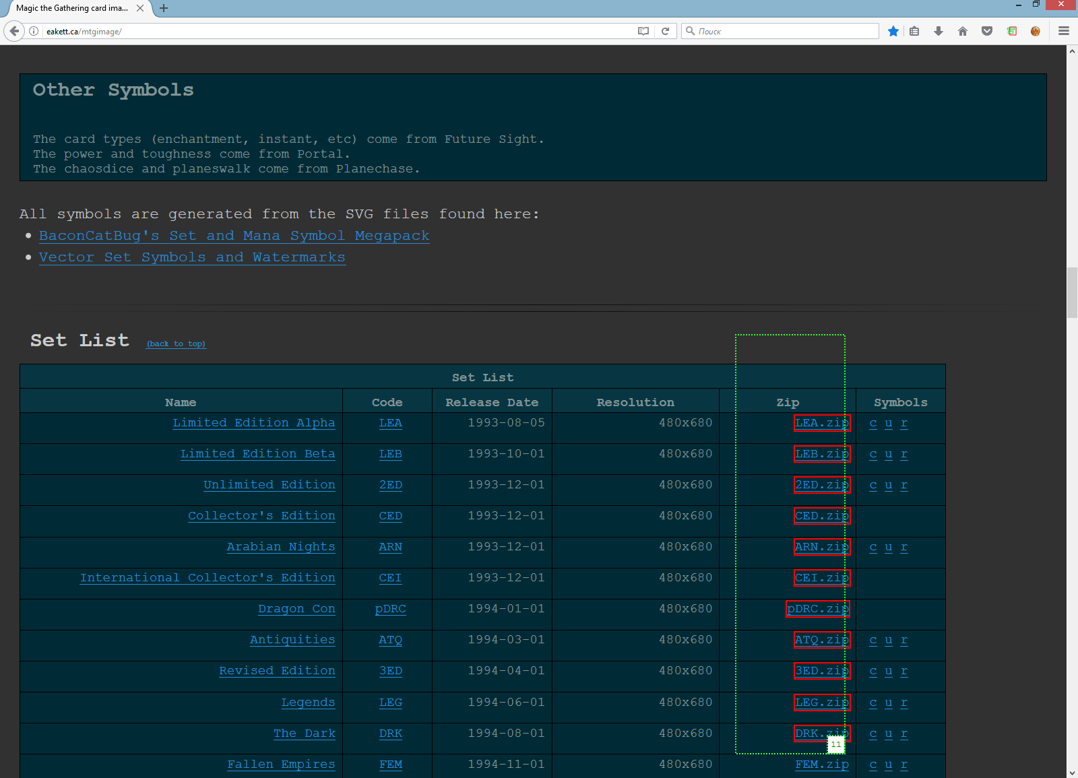
Task: Show bookmarks list icon
Action: click(x=914, y=31)
